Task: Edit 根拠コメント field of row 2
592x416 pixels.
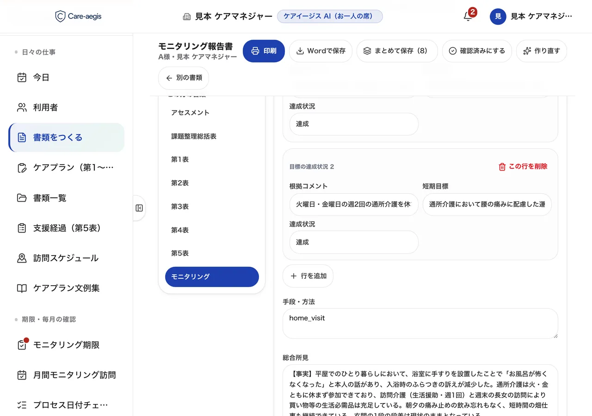Action: pyautogui.click(x=354, y=205)
